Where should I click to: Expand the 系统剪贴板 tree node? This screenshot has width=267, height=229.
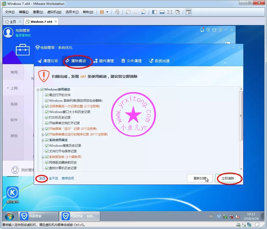point(43,157)
